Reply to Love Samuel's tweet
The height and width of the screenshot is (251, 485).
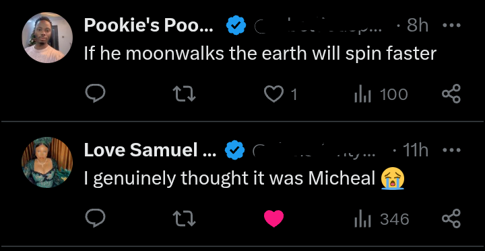tap(95, 218)
